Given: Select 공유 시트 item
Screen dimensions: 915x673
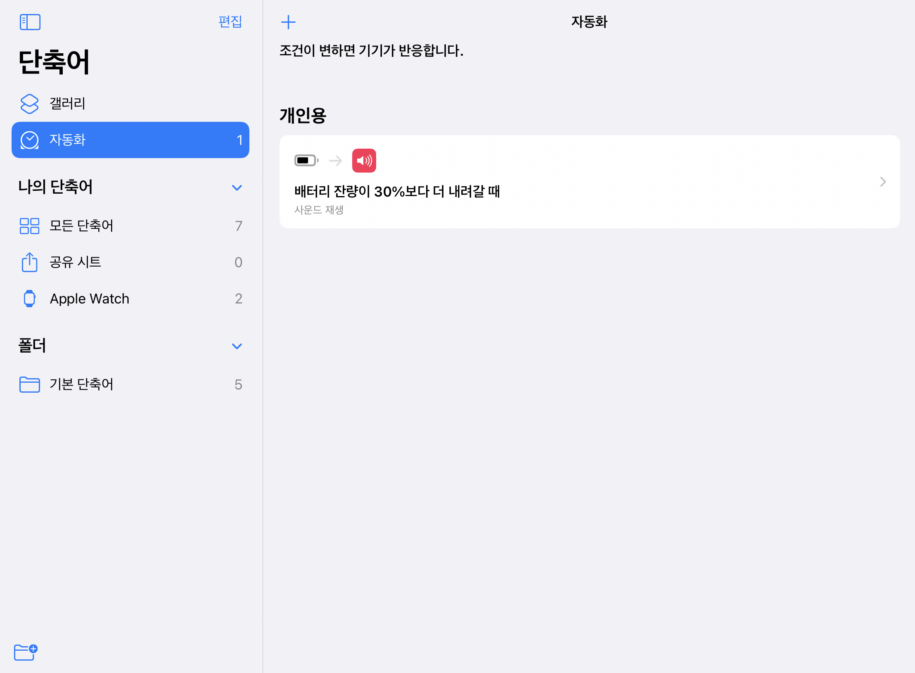Looking at the screenshot, I should pyautogui.click(x=75, y=262).
